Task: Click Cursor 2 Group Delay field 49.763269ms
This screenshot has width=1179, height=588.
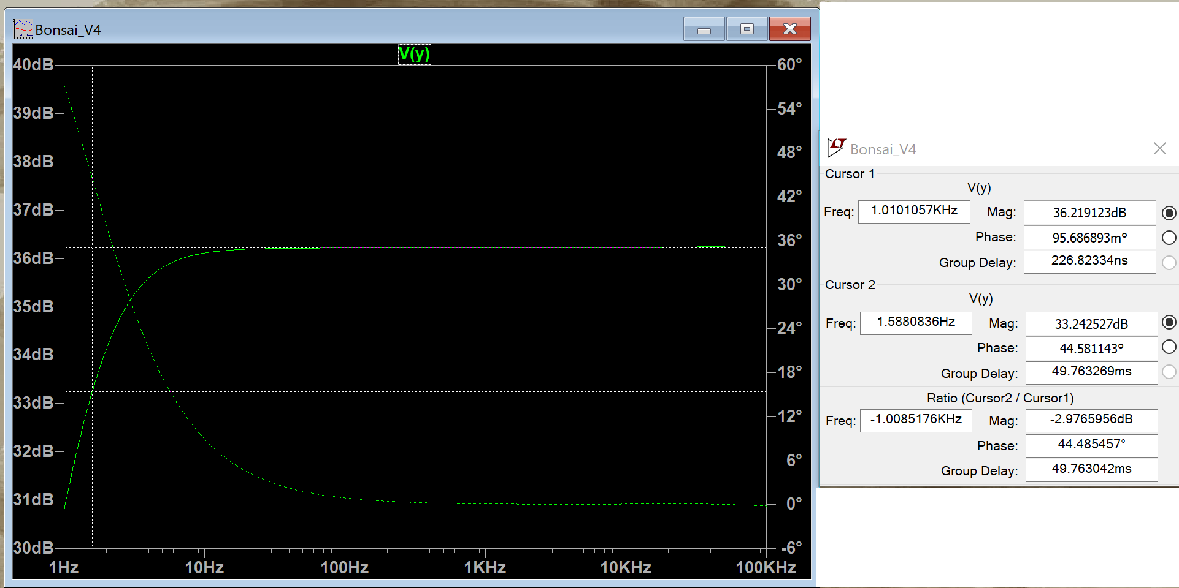Action: point(1092,372)
